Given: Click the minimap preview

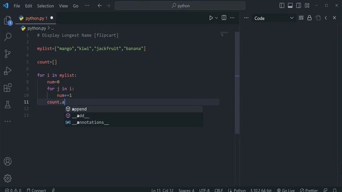Looking at the screenshot, I should pyautogui.click(x=224, y=34).
